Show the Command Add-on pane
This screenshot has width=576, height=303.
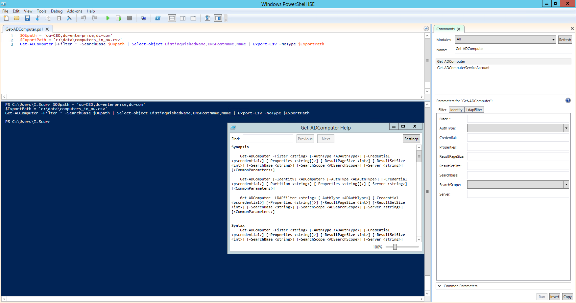pos(218,18)
